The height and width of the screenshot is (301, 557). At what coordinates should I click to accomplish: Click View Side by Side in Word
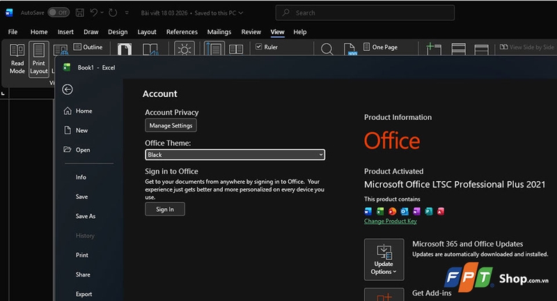pos(527,47)
